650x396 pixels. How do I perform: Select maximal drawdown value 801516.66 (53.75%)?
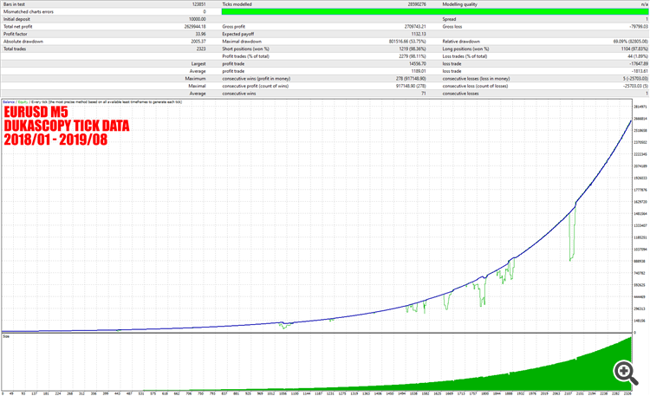point(407,42)
